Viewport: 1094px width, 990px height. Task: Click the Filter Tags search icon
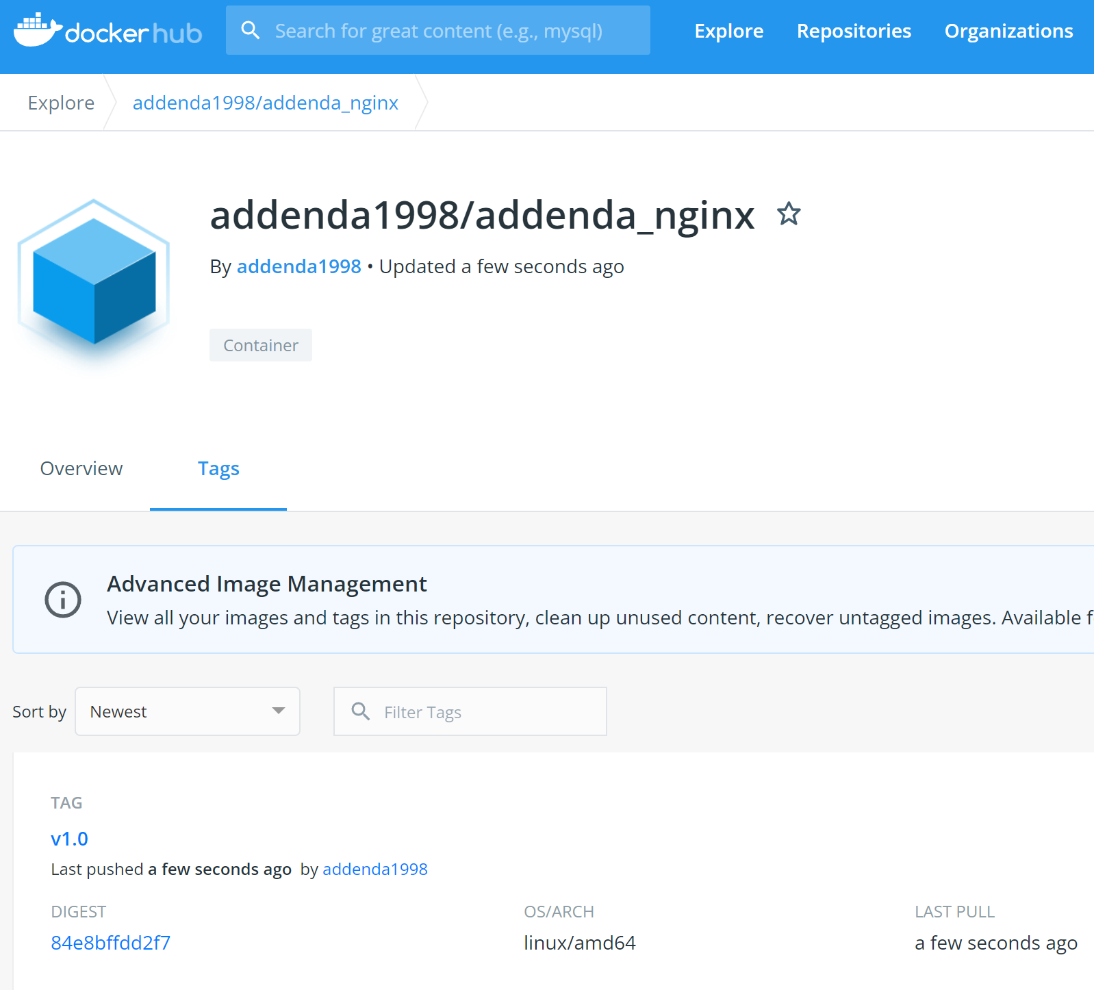point(361,711)
